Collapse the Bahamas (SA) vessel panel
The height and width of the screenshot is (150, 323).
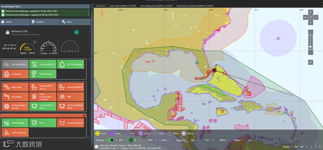click(84, 32)
